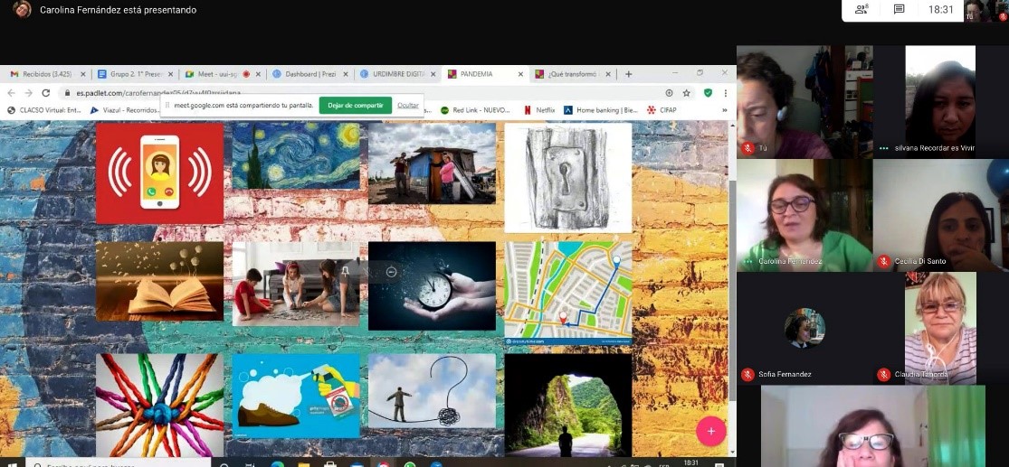Open the red phone call image post
The width and height of the screenshot is (1009, 467).
click(x=159, y=173)
